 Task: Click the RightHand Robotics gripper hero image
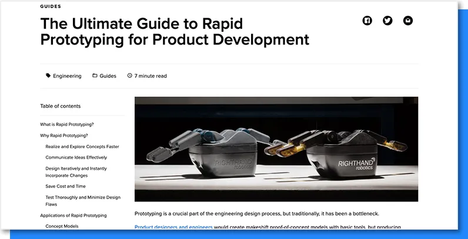click(x=276, y=149)
